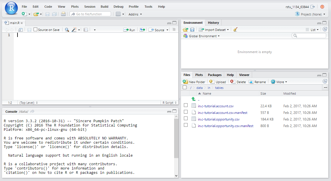
Task: Check the in.c-tutorial.opportunity.csv checkbox
Action: tap(186, 118)
